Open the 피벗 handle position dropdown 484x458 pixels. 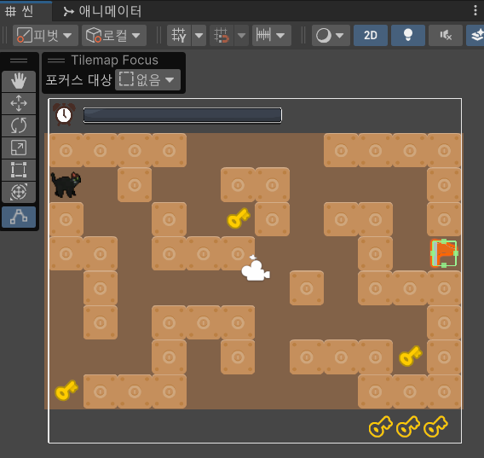coord(45,36)
